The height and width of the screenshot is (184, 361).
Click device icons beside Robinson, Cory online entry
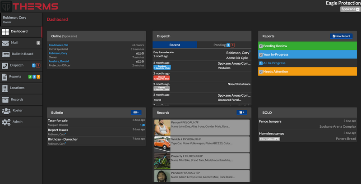pos(140,53)
